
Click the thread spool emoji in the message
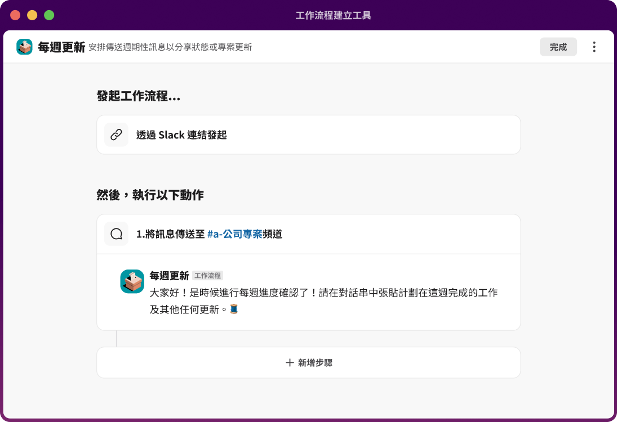235,309
